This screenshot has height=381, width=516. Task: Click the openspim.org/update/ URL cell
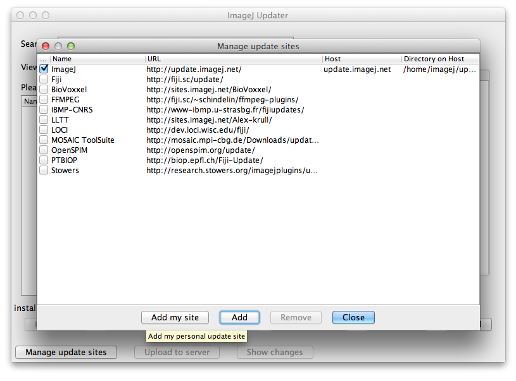[x=201, y=150]
